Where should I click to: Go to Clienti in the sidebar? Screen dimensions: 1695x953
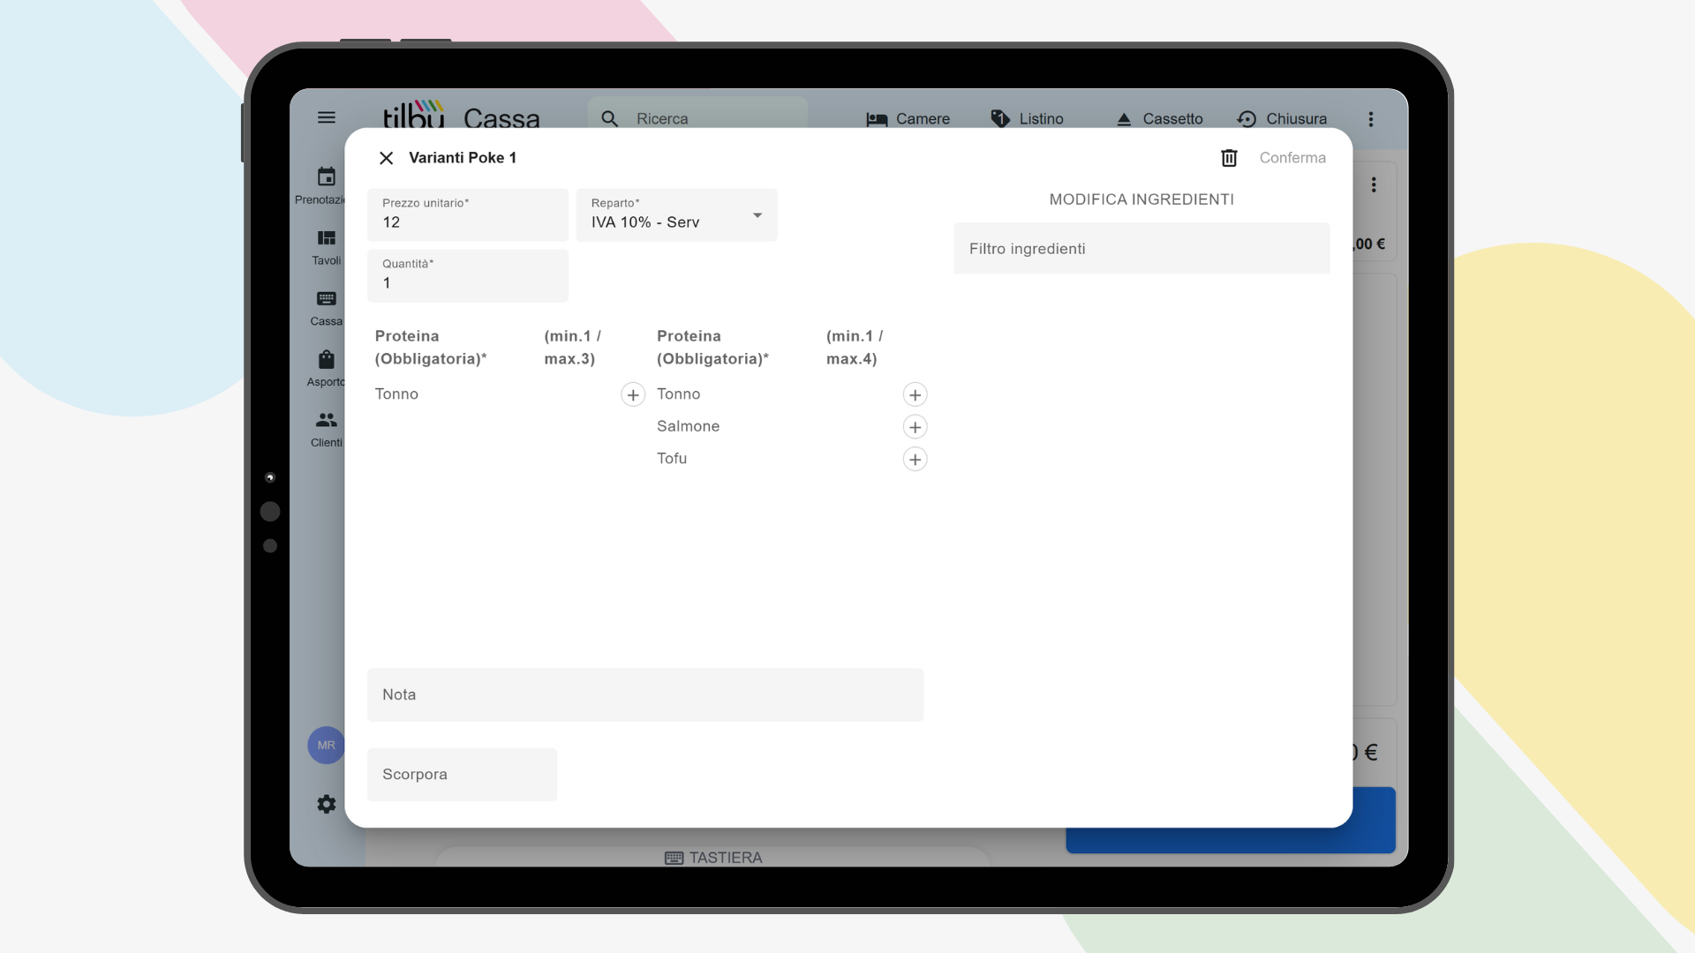coord(326,430)
